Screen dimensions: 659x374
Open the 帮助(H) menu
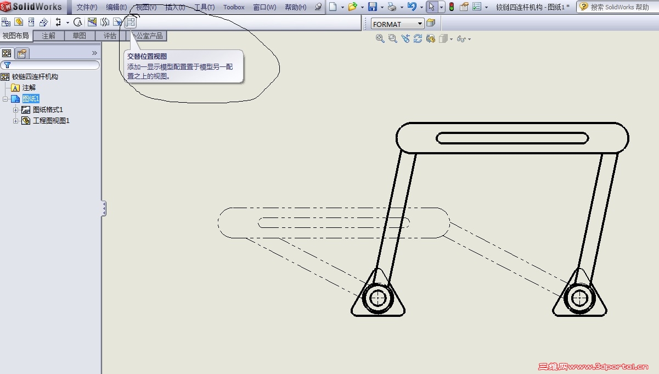296,7
